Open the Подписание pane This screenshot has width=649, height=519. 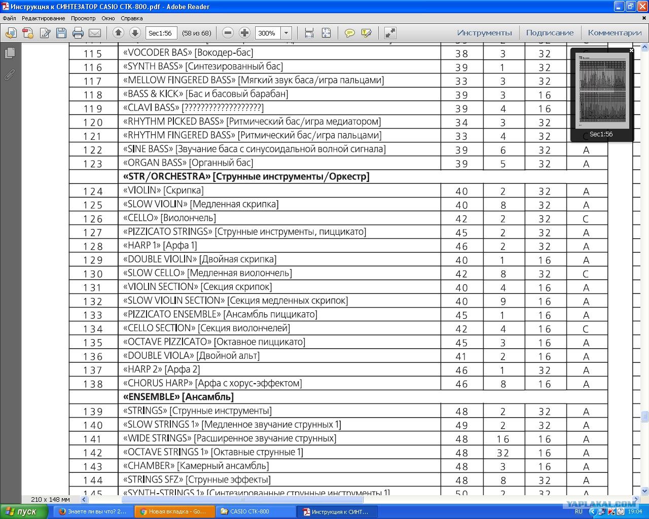[550, 33]
